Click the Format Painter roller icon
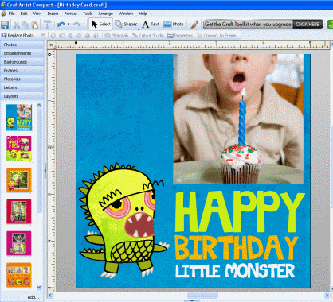333x302 pixels. tap(47, 25)
